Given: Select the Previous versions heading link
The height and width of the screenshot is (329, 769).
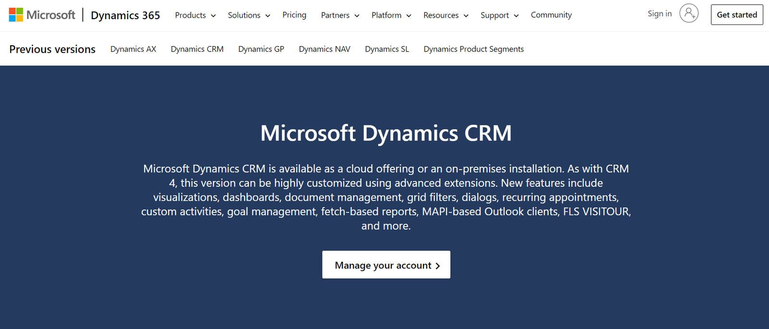Looking at the screenshot, I should point(52,49).
